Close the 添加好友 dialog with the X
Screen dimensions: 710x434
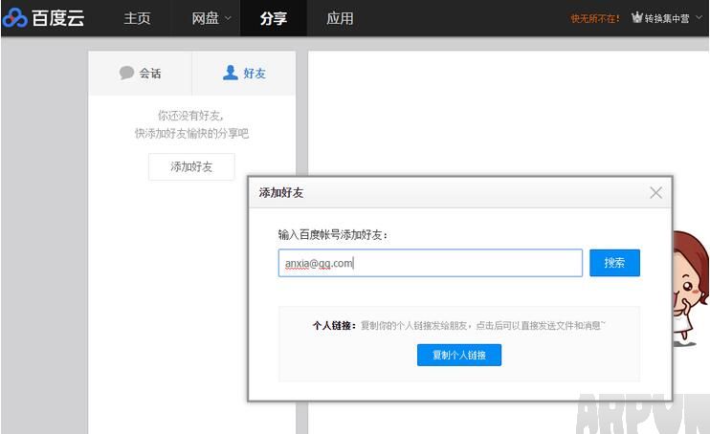point(655,192)
